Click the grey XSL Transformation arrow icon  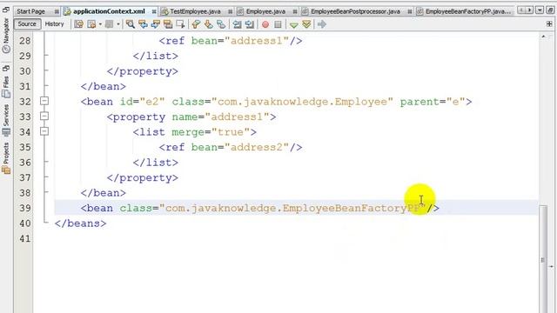pyautogui.click(x=322, y=24)
